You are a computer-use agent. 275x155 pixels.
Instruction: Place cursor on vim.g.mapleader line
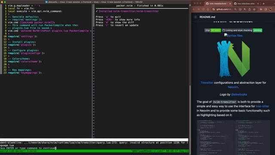tap(24, 6)
